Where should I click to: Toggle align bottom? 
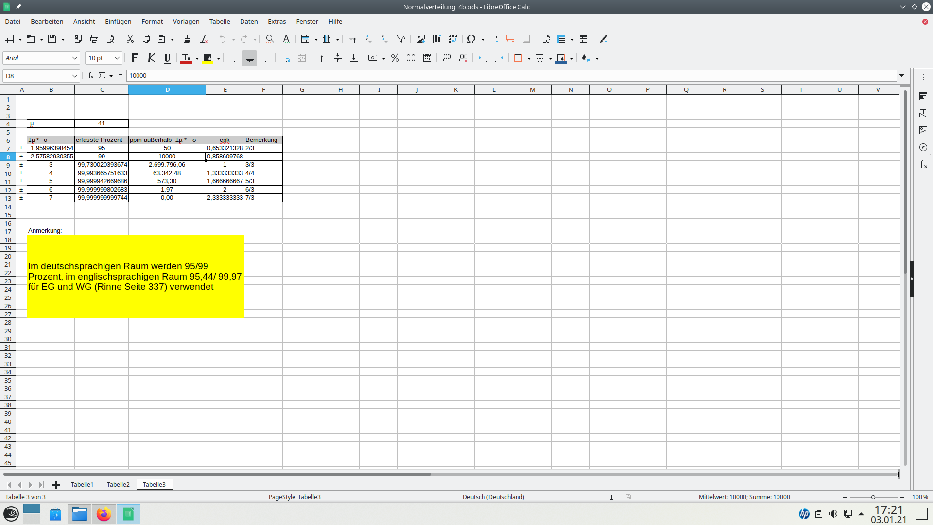354,58
